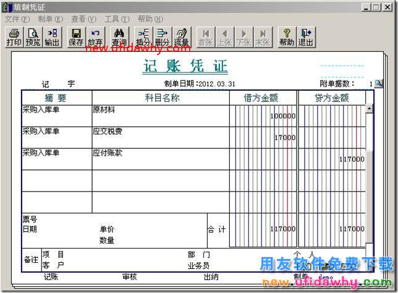The width and height of the screenshot is (398, 293).
Task: Go to last voucher 末张
Action: (263, 37)
